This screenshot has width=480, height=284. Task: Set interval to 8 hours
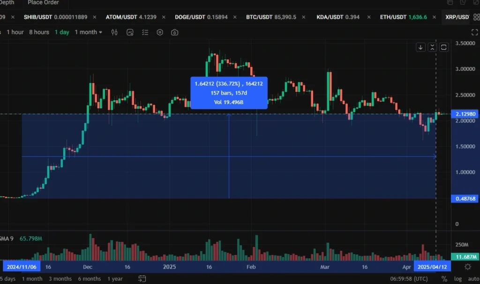click(39, 32)
